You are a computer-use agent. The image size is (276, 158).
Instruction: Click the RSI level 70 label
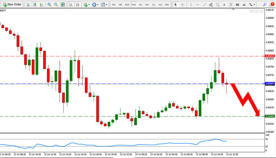[x=267, y=139]
